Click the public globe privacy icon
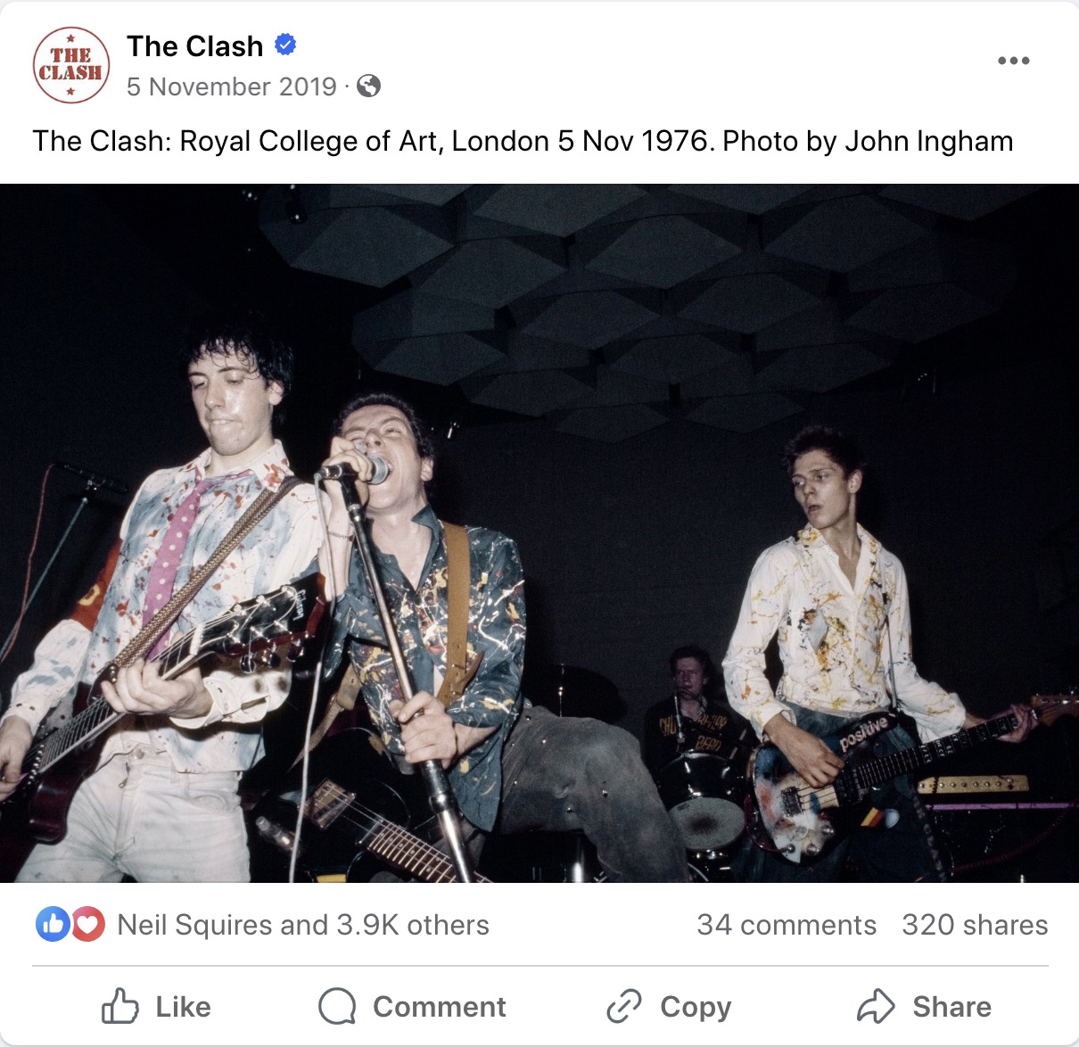 pyautogui.click(x=368, y=86)
